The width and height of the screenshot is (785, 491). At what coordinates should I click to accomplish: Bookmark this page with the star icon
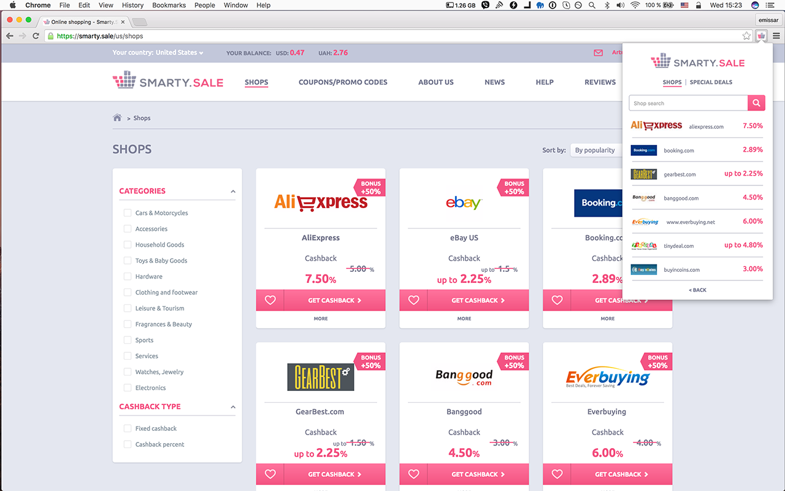746,36
